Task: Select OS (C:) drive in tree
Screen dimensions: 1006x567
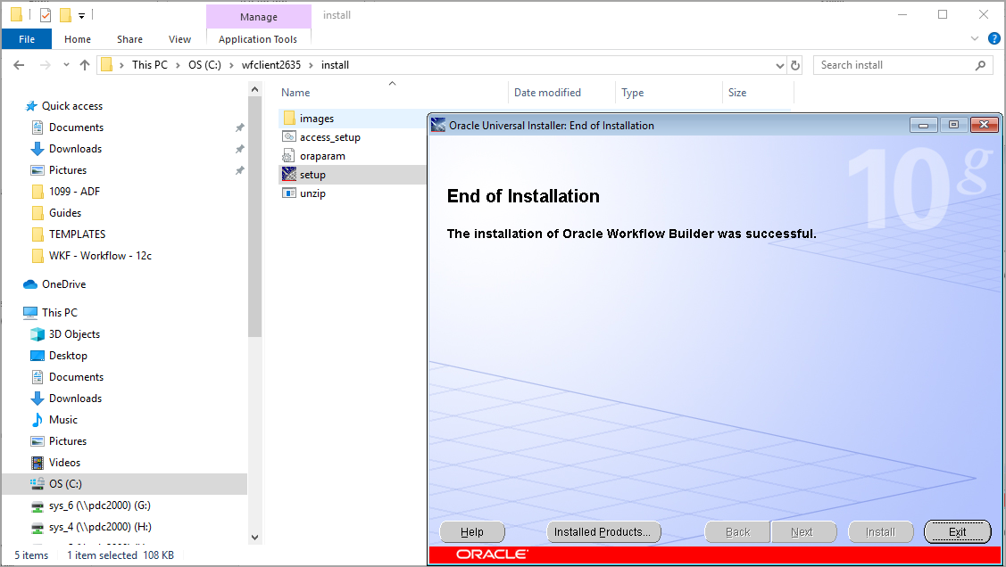Action: [65, 484]
